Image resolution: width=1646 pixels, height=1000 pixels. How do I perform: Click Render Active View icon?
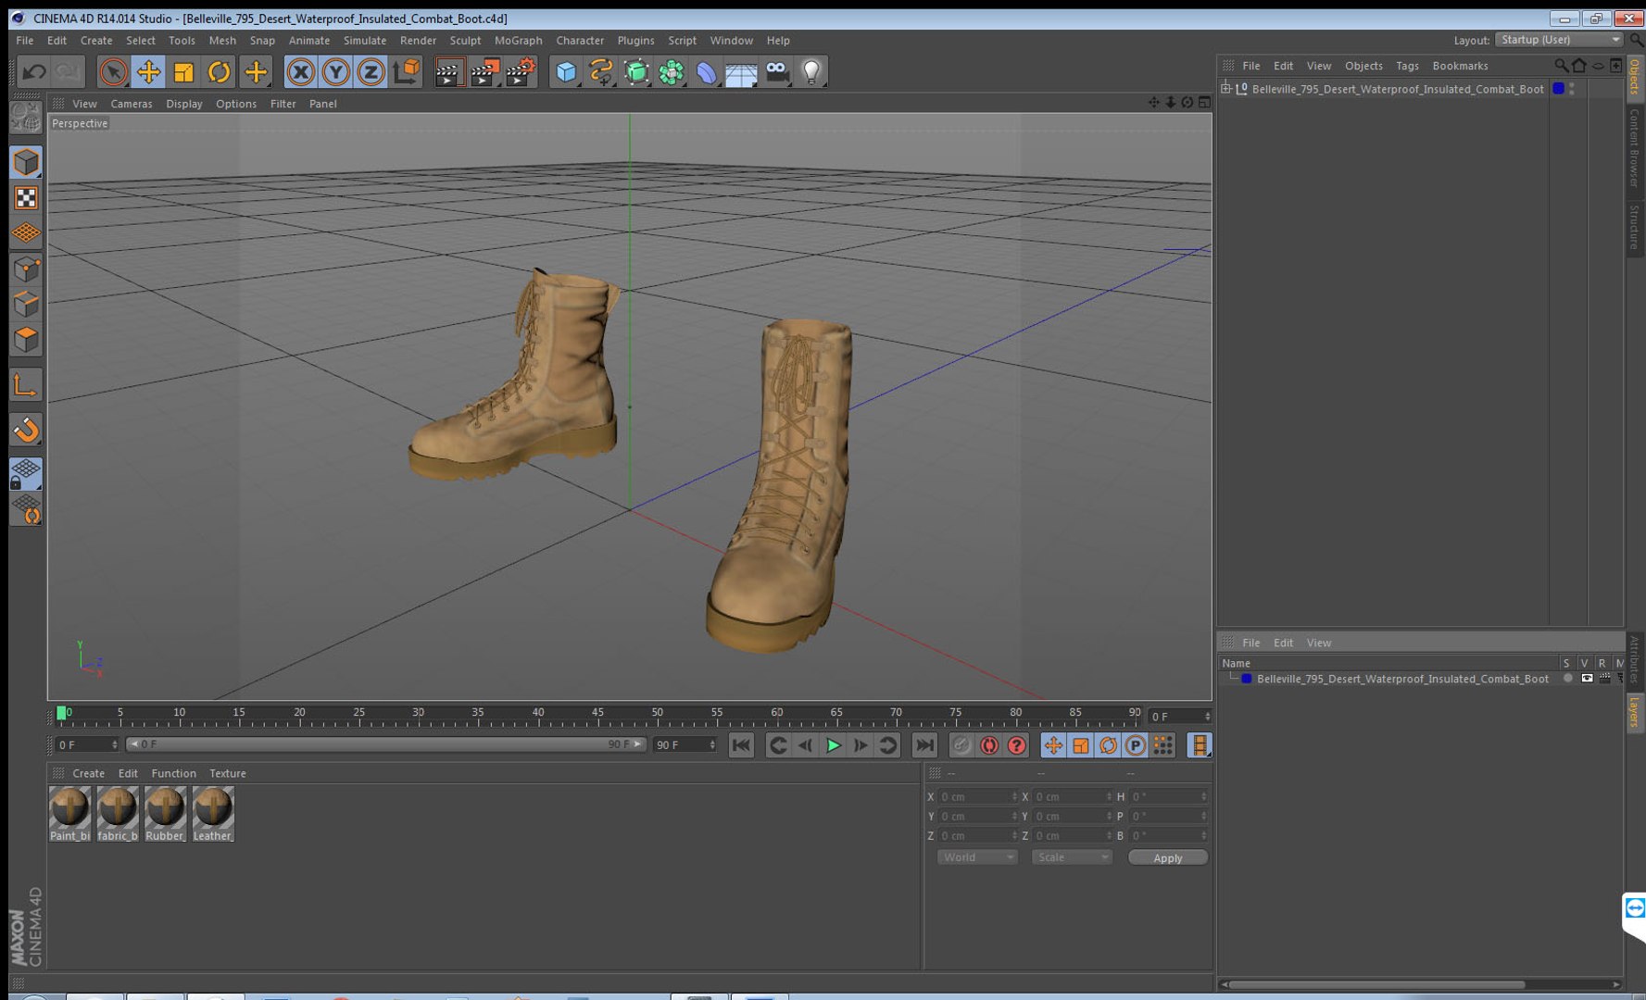[x=449, y=71]
